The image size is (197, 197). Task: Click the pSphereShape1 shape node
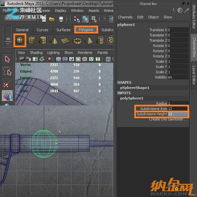pyautogui.click(x=135, y=88)
